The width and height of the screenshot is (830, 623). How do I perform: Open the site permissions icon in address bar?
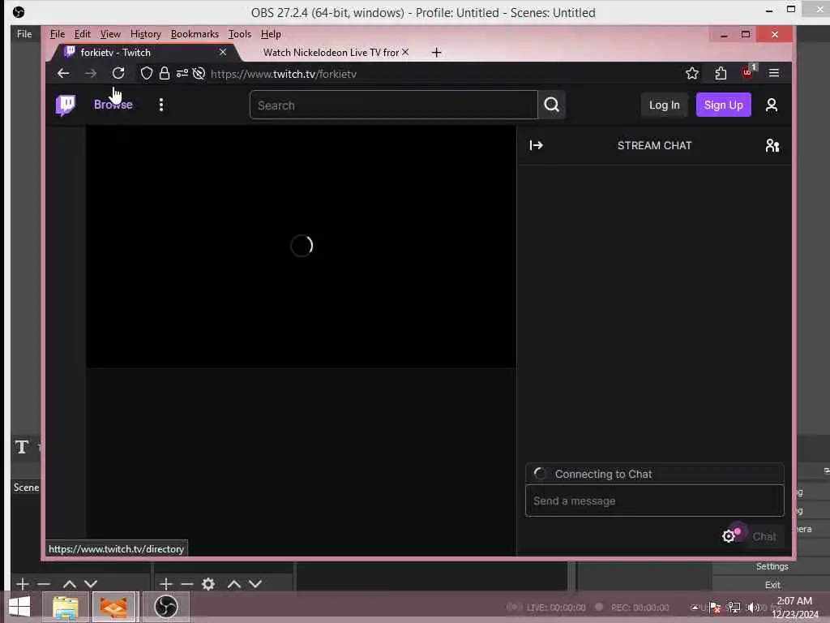coord(182,73)
